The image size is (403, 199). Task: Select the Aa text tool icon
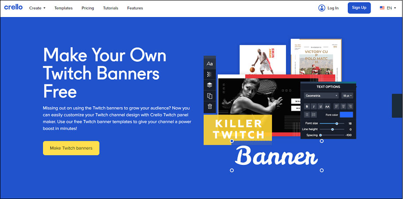coord(210,63)
